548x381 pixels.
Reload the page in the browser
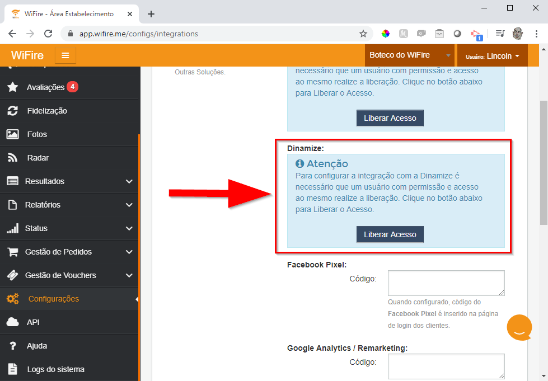click(48, 34)
